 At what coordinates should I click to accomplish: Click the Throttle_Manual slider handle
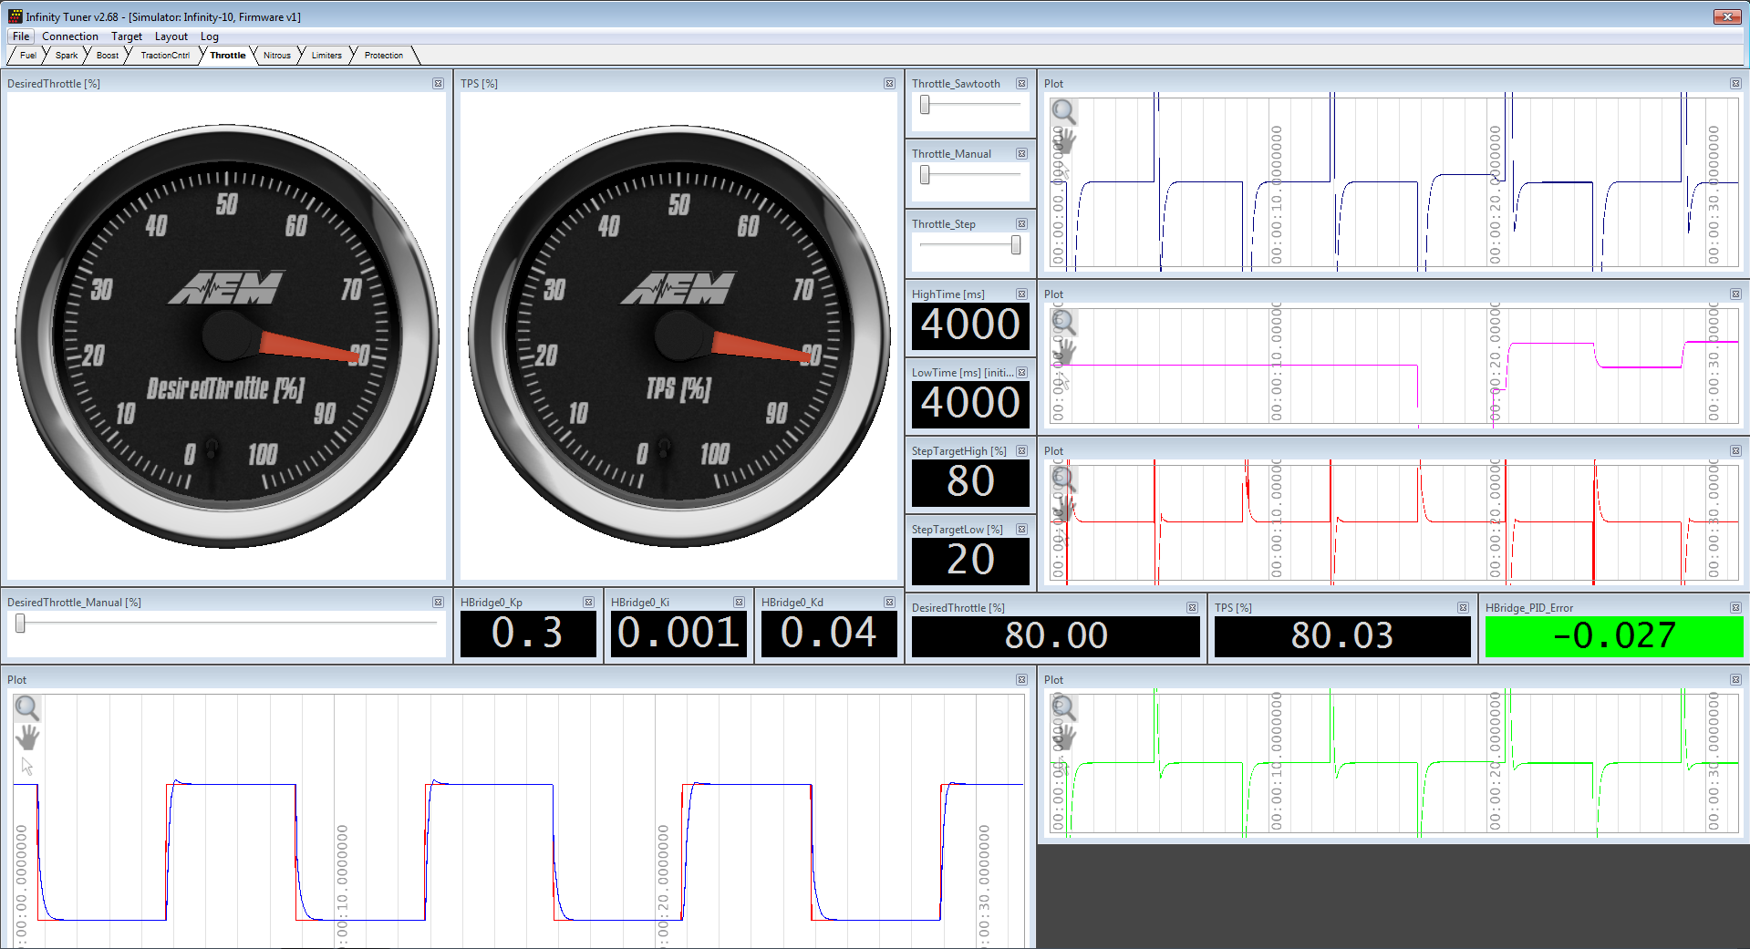(925, 175)
